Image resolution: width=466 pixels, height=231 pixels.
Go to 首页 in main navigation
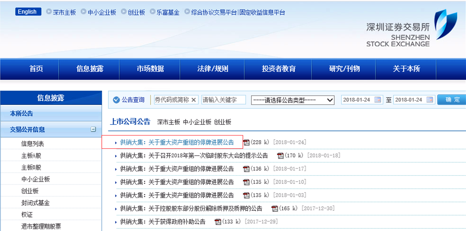point(36,69)
